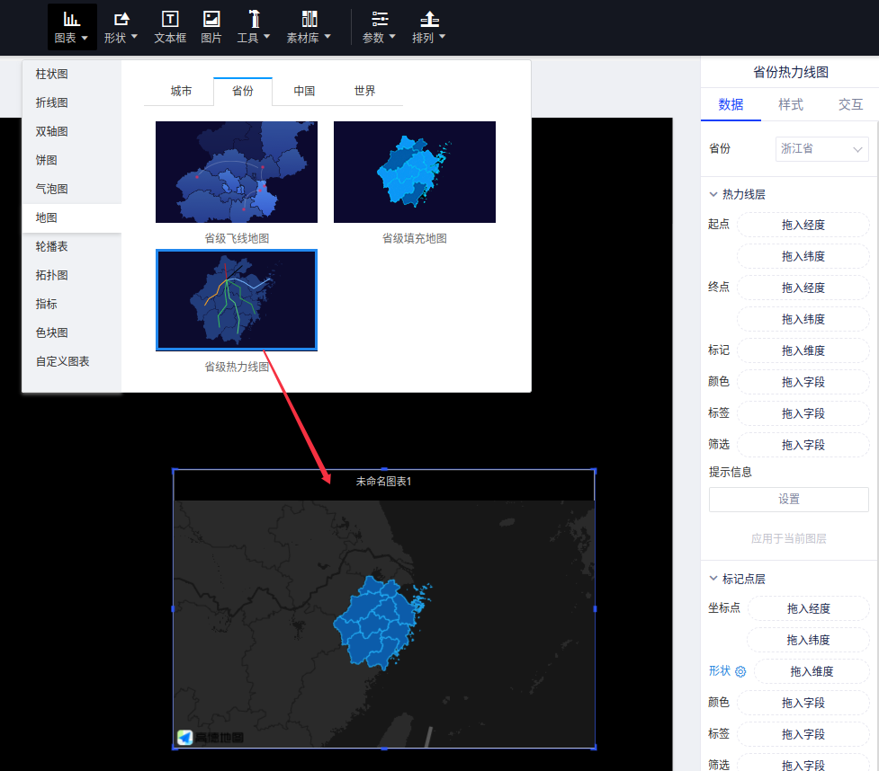Click the 图片 image tool icon
879x771 pixels.
(211, 27)
